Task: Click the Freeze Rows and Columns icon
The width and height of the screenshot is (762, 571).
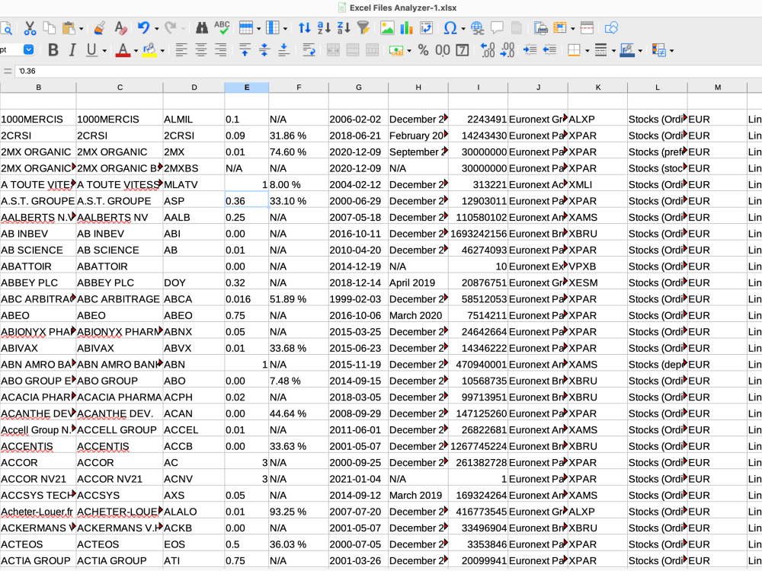Action: pos(560,28)
